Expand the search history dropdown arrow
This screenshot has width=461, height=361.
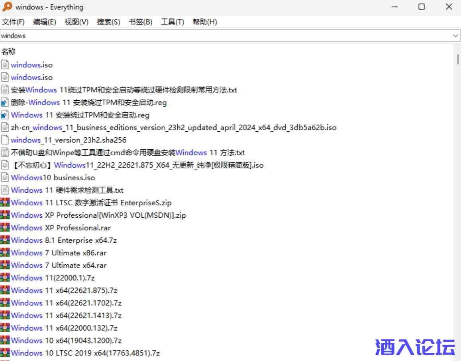[456, 36]
